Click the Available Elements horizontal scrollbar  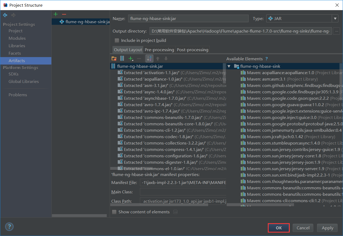(x=260, y=205)
